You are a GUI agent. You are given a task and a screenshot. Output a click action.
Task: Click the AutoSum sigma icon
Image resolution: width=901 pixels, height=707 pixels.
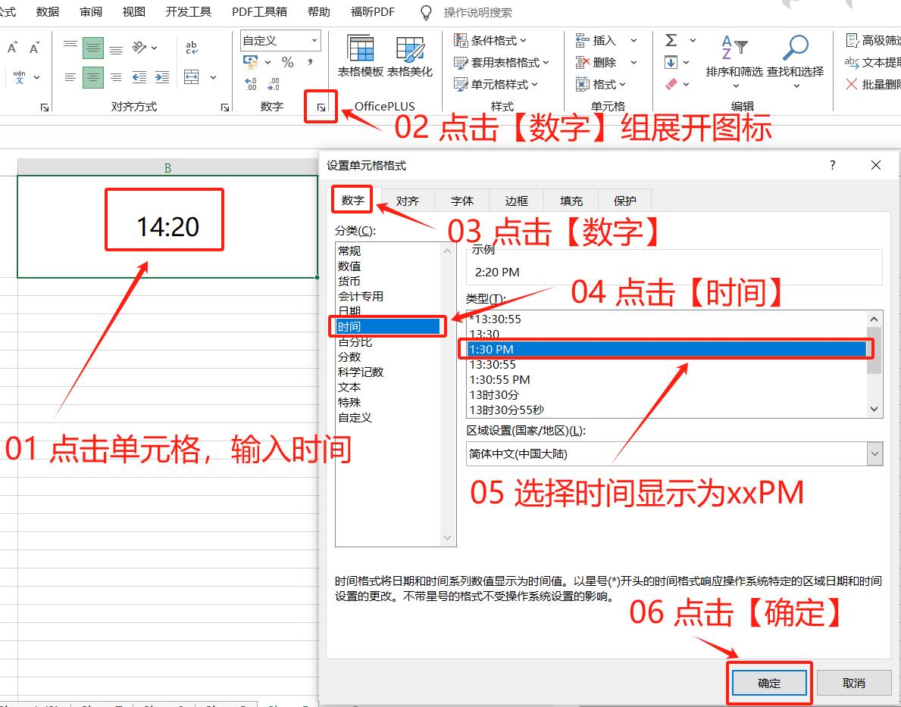pyautogui.click(x=671, y=40)
